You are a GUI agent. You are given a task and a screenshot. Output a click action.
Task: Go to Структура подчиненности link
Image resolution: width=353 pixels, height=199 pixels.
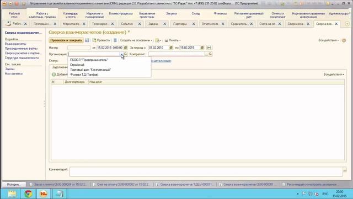(x=22, y=57)
